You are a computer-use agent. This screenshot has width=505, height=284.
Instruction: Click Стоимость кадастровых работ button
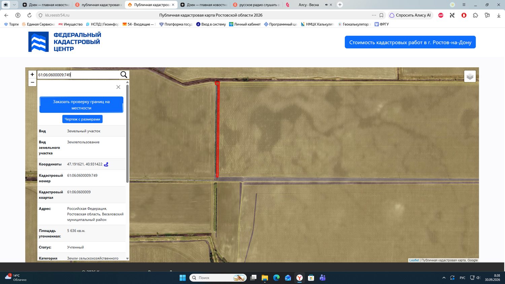pyautogui.click(x=410, y=42)
